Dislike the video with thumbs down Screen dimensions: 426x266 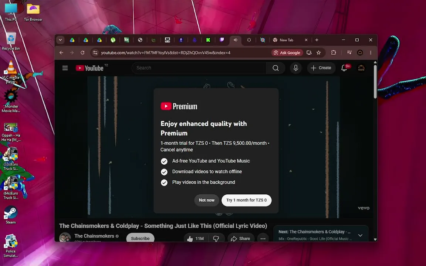(216, 238)
